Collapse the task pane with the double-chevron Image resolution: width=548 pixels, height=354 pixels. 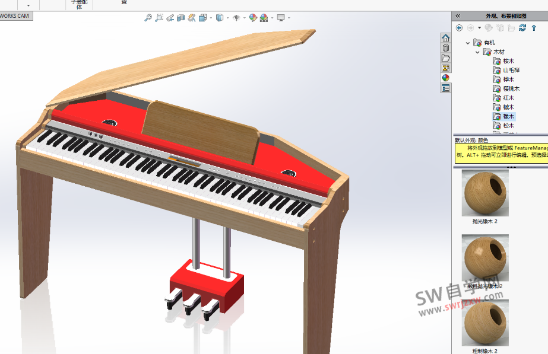click(458, 16)
